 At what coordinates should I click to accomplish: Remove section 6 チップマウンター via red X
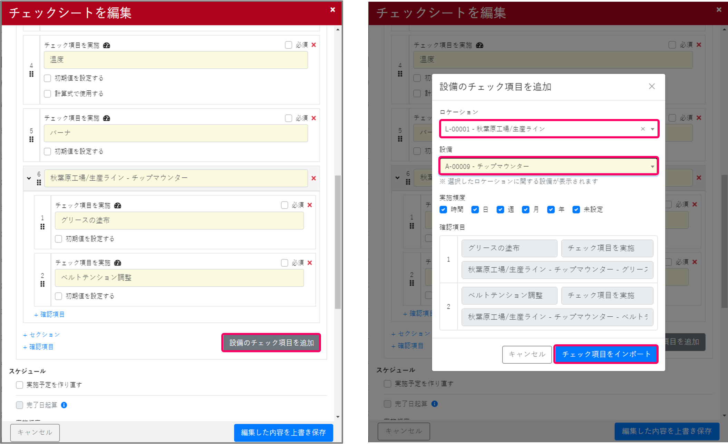point(313,178)
